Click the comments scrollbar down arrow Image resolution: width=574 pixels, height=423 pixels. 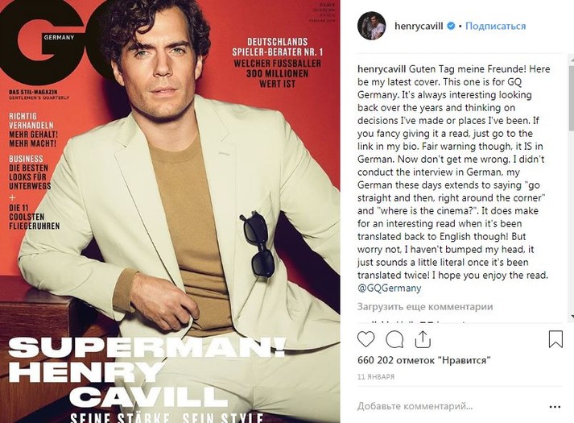[568, 317]
